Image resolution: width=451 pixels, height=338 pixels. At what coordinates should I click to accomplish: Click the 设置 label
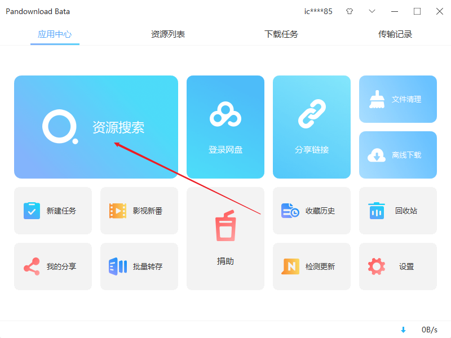(x=406, y=266)
